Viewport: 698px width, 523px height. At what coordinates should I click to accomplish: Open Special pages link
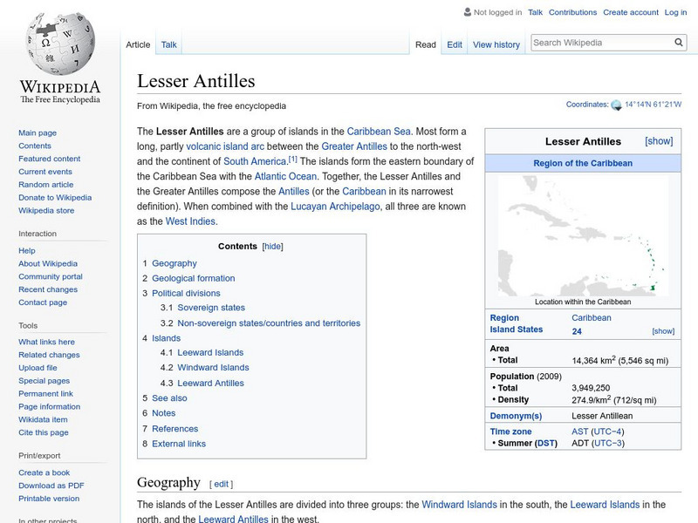pyautogui.click(x=44, y=381)
